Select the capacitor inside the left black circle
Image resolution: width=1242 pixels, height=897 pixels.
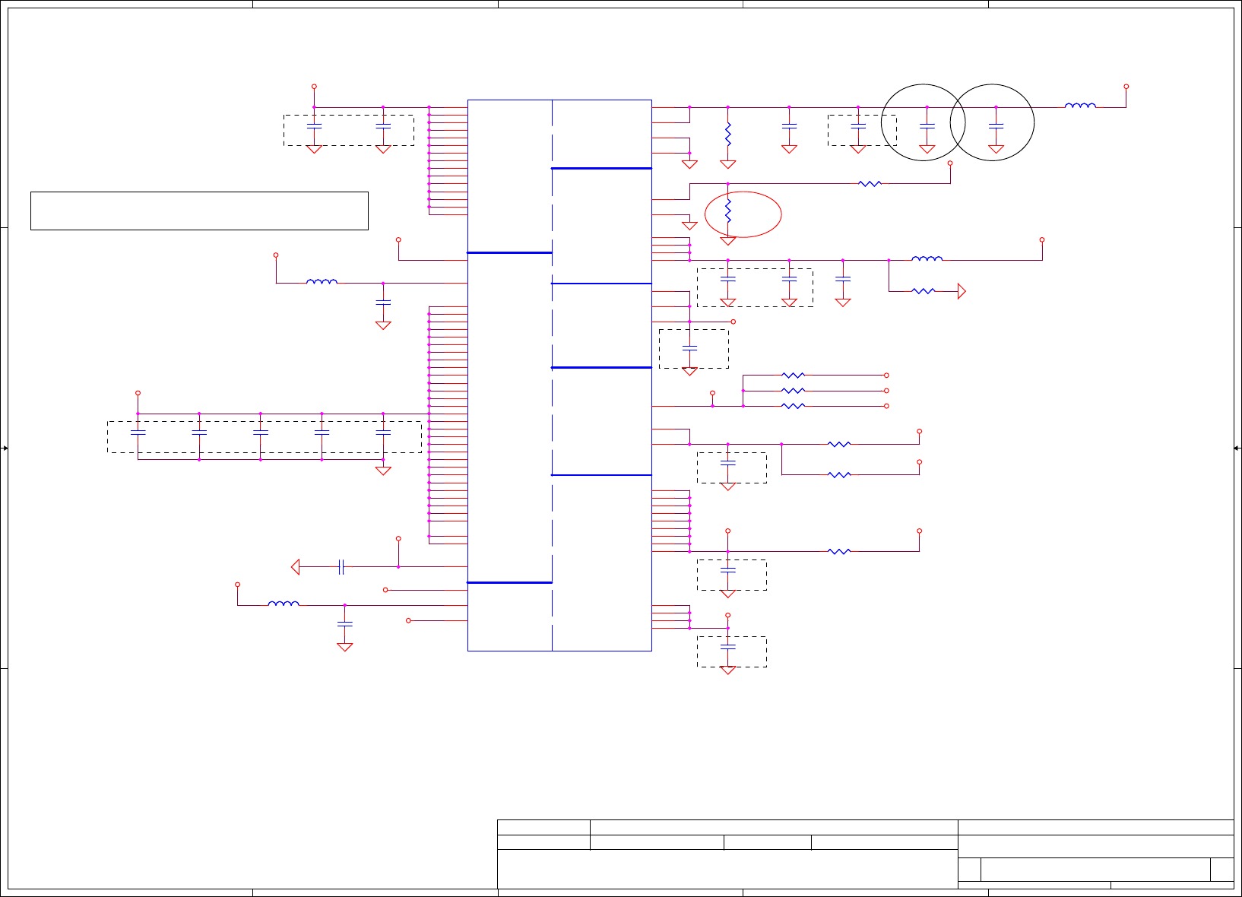(927, 126)
